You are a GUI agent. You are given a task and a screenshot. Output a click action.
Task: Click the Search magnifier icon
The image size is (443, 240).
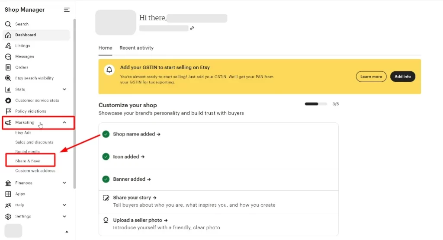tap(8, 24)
